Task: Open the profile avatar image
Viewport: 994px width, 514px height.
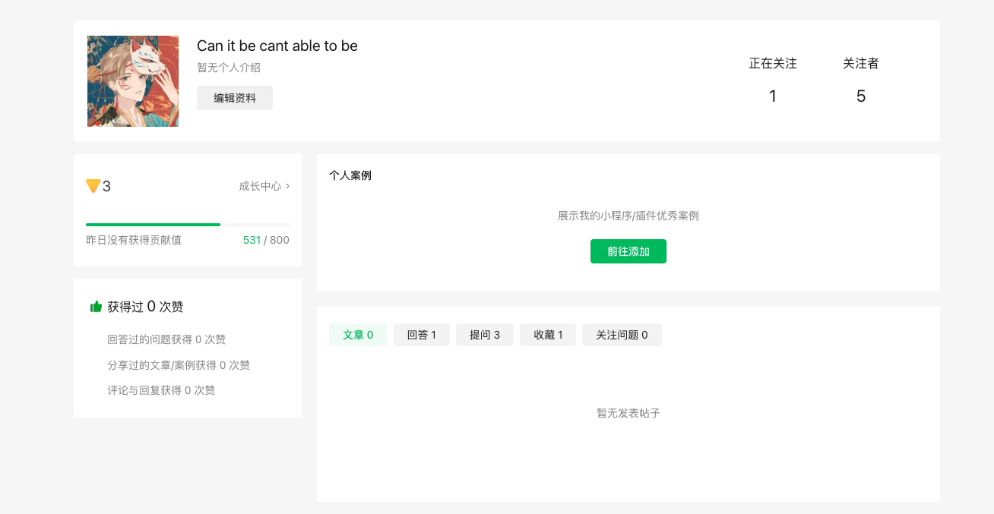Action: click(133, 81)
